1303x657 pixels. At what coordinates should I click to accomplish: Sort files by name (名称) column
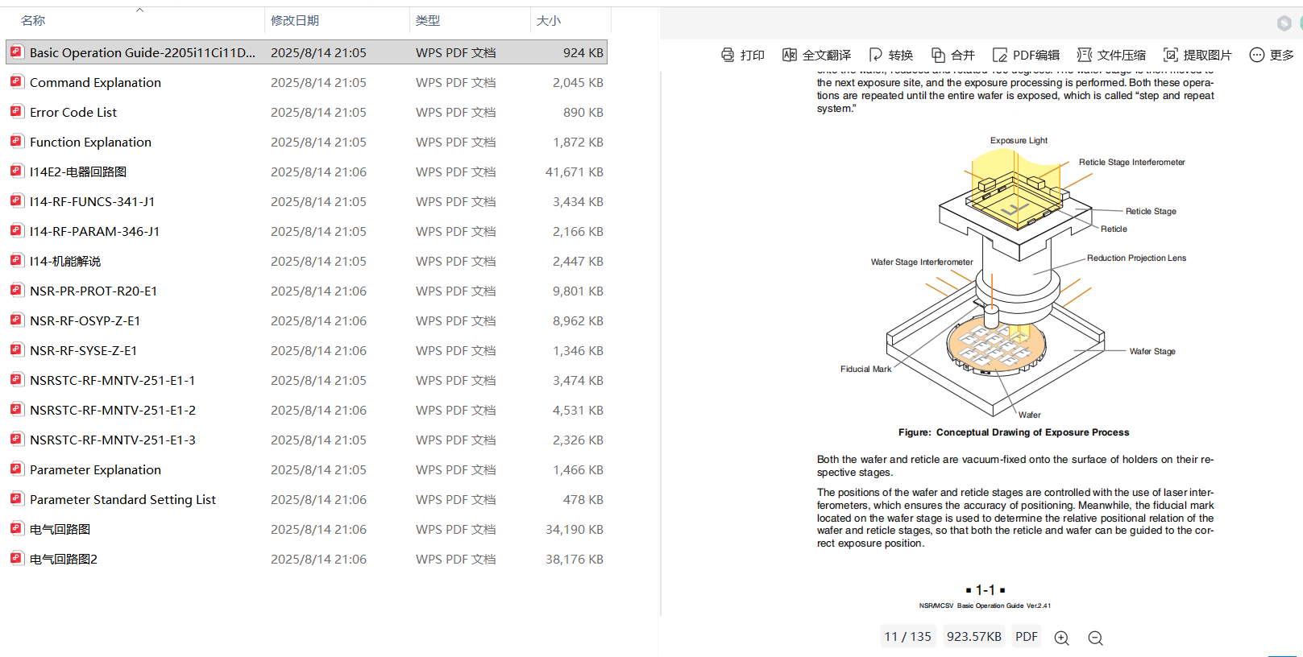coord(33,20)
